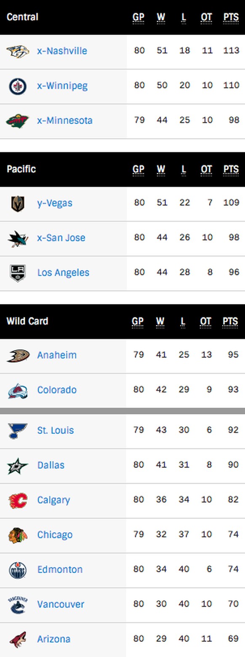Image resolution: width=245 pixels, height=657 pixels.
Task: Click the Los Angeles Kings logo
Action: click(x=18, y=273)
